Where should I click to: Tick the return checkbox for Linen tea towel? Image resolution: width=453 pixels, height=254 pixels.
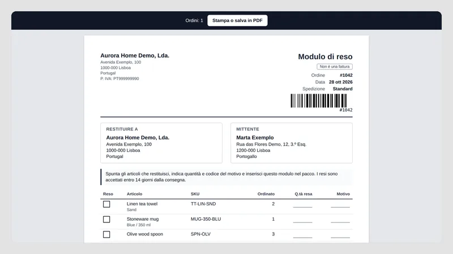click(x=106, y=204)
